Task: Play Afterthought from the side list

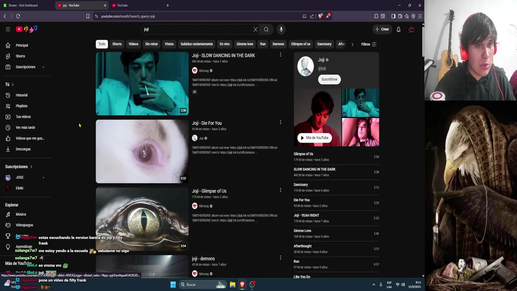Action: (x=336, y=249)
